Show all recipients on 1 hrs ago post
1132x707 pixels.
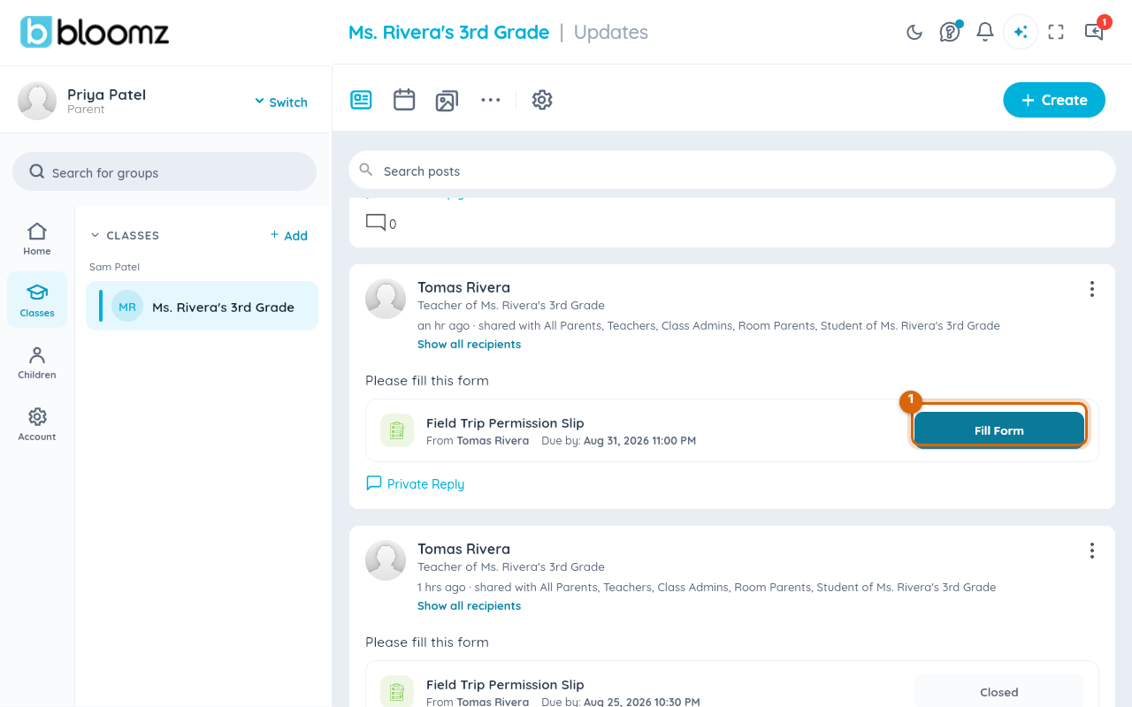(x=469, y=605)
